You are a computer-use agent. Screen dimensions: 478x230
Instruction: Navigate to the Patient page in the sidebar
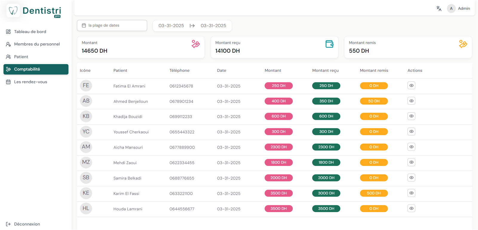pos(21,57)
